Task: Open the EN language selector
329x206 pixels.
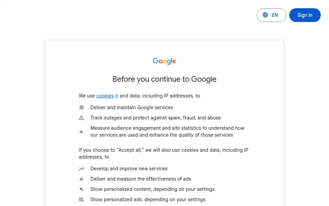Action: 271,15
